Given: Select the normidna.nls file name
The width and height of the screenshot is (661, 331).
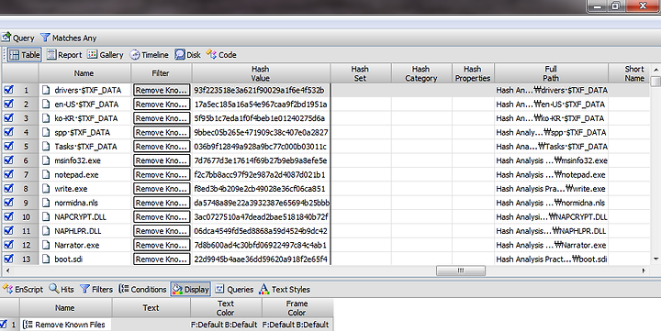Looking at the screenshot, I should 76,203.
